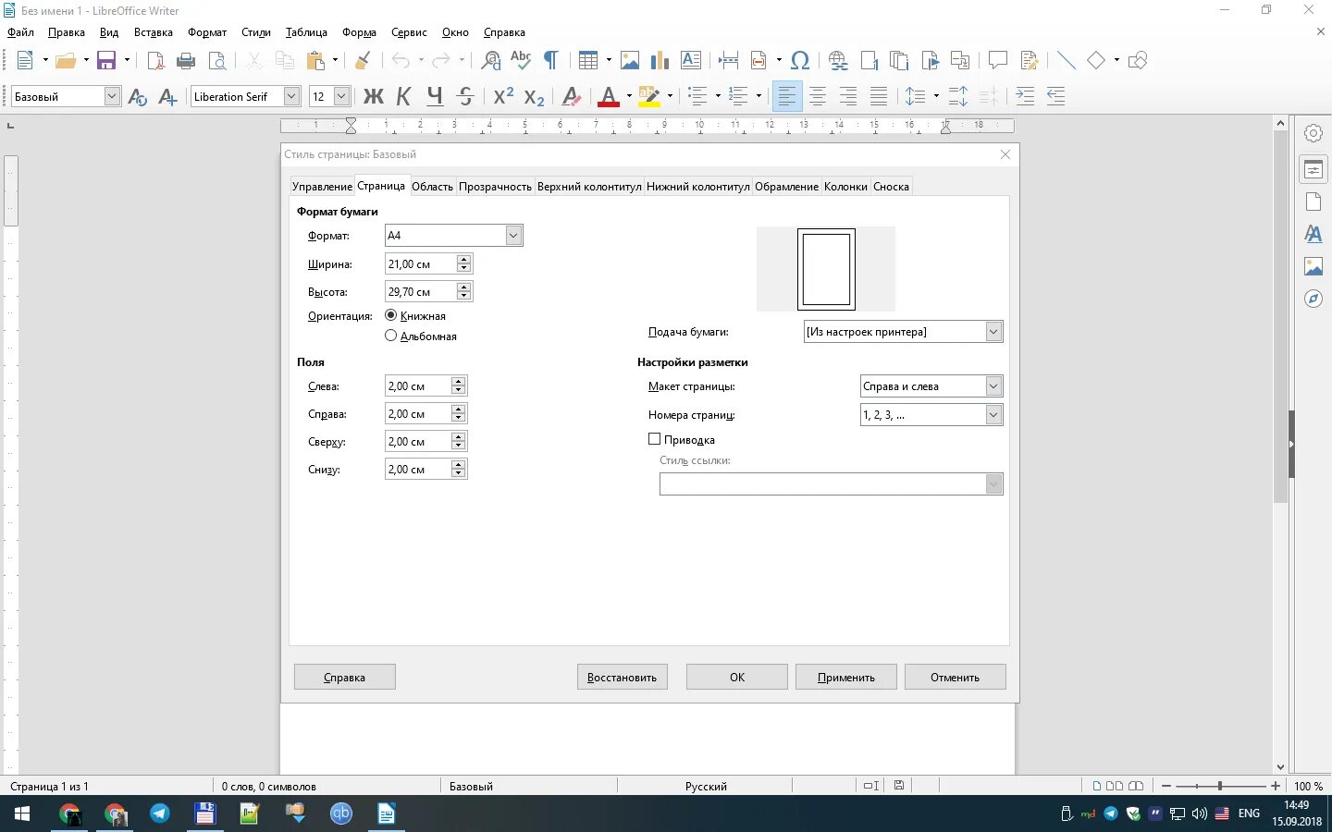1332x832 pixels.
Task: Apply Superscript X² icon
Action: [x=503, y=96]
